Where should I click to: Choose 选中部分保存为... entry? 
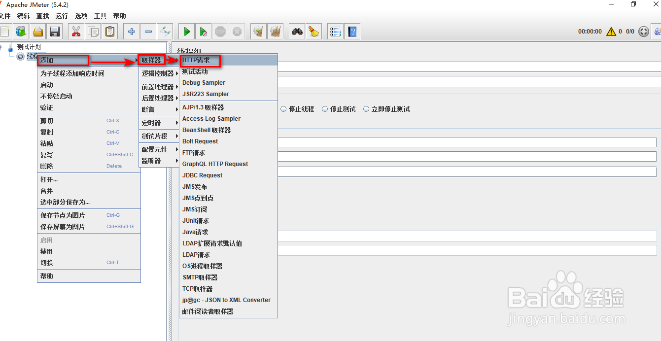coord(89,202)
